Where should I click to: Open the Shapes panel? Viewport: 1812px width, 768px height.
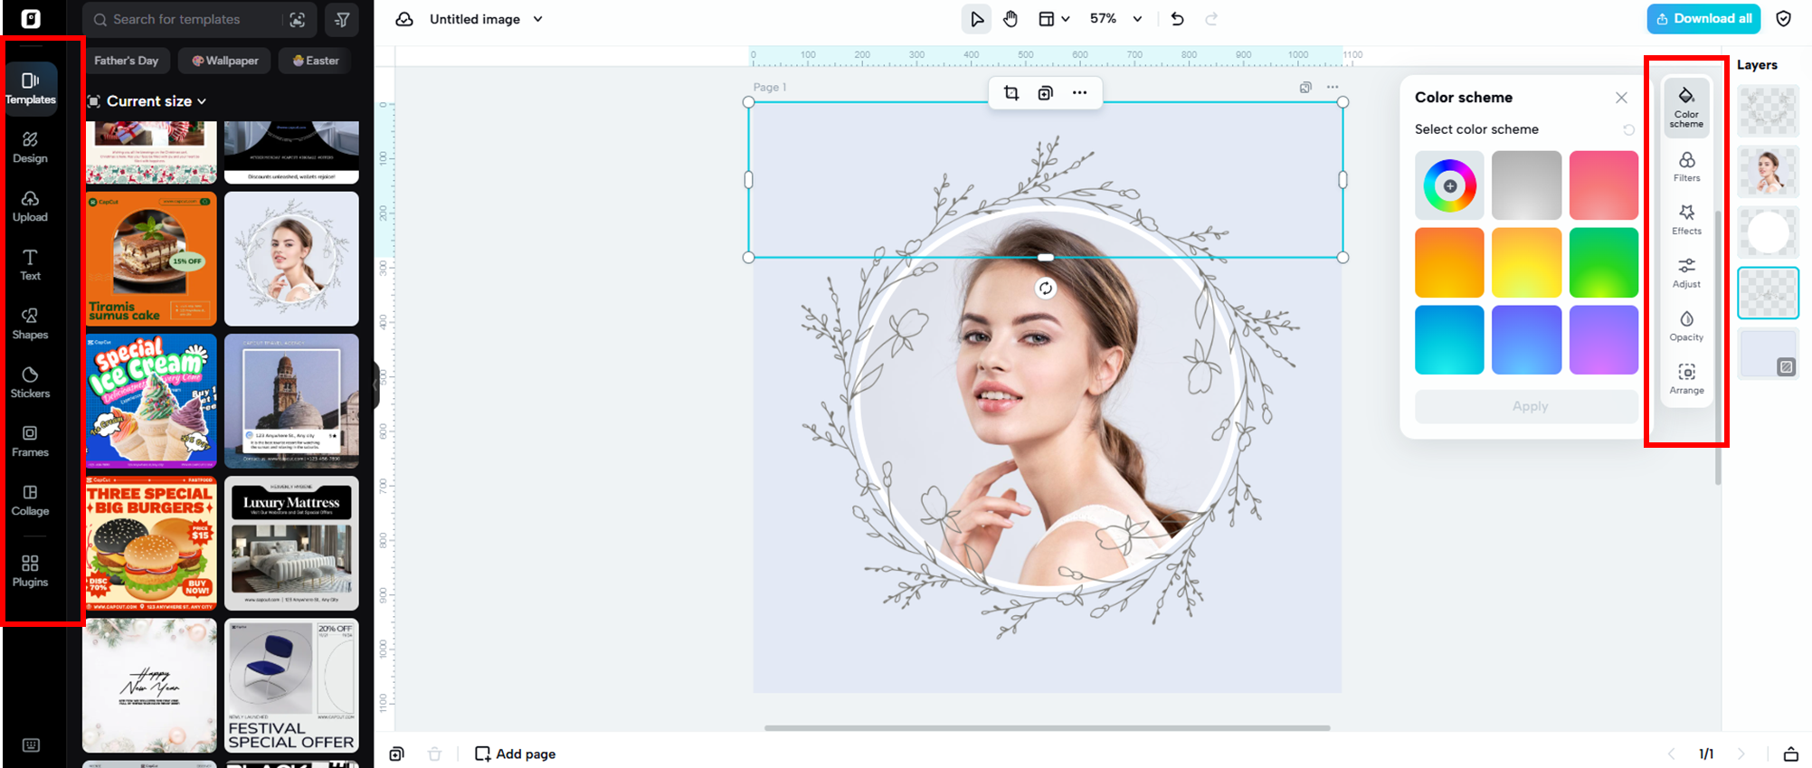coord(30,323)
